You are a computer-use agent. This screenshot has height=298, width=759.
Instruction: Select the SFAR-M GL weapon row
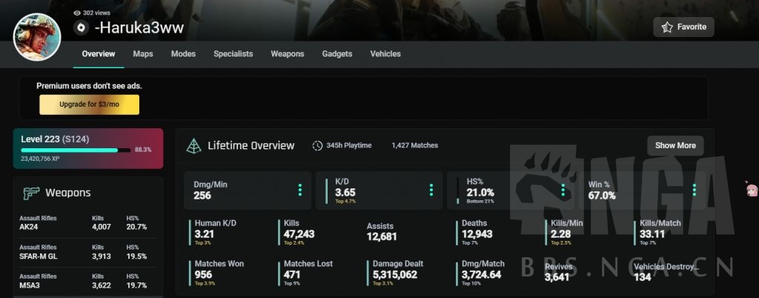(x=87, y=252)
